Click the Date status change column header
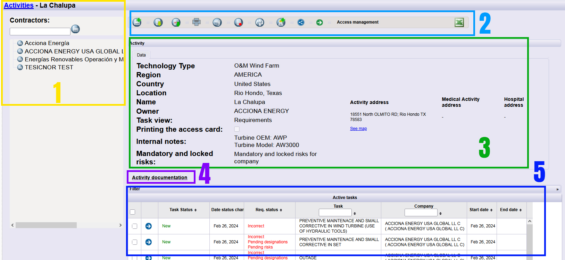 pos(227,210)
